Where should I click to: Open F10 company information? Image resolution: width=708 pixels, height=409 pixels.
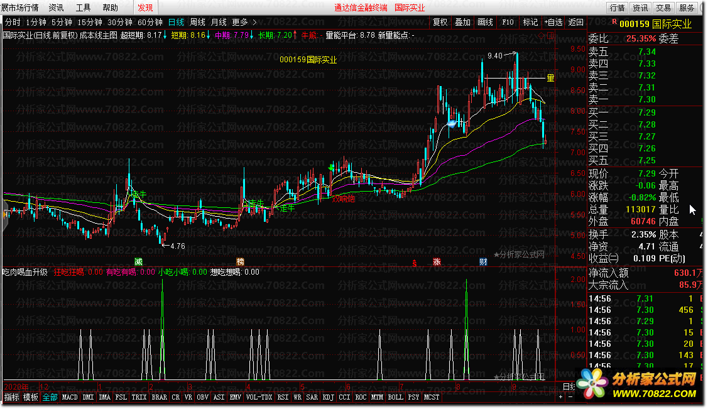(508, 22)
